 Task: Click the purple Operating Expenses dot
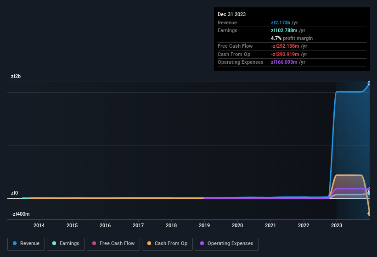pyautogui.click(x=202, y=243)
